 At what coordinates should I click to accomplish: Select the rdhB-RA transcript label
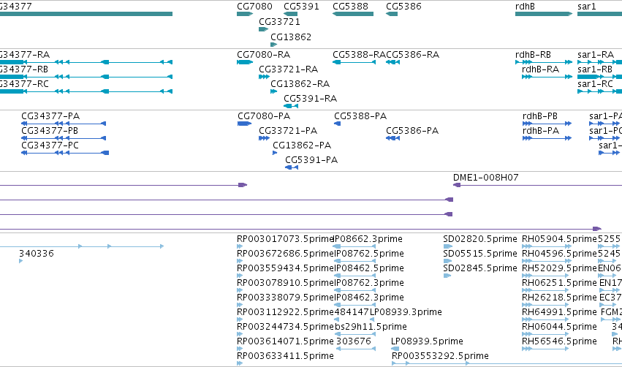tap(540, 69)
